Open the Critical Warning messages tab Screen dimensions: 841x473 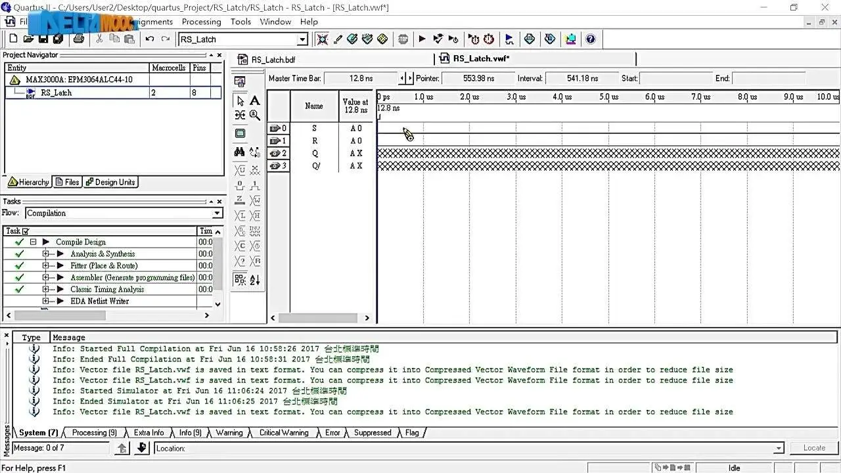[283, 432]
